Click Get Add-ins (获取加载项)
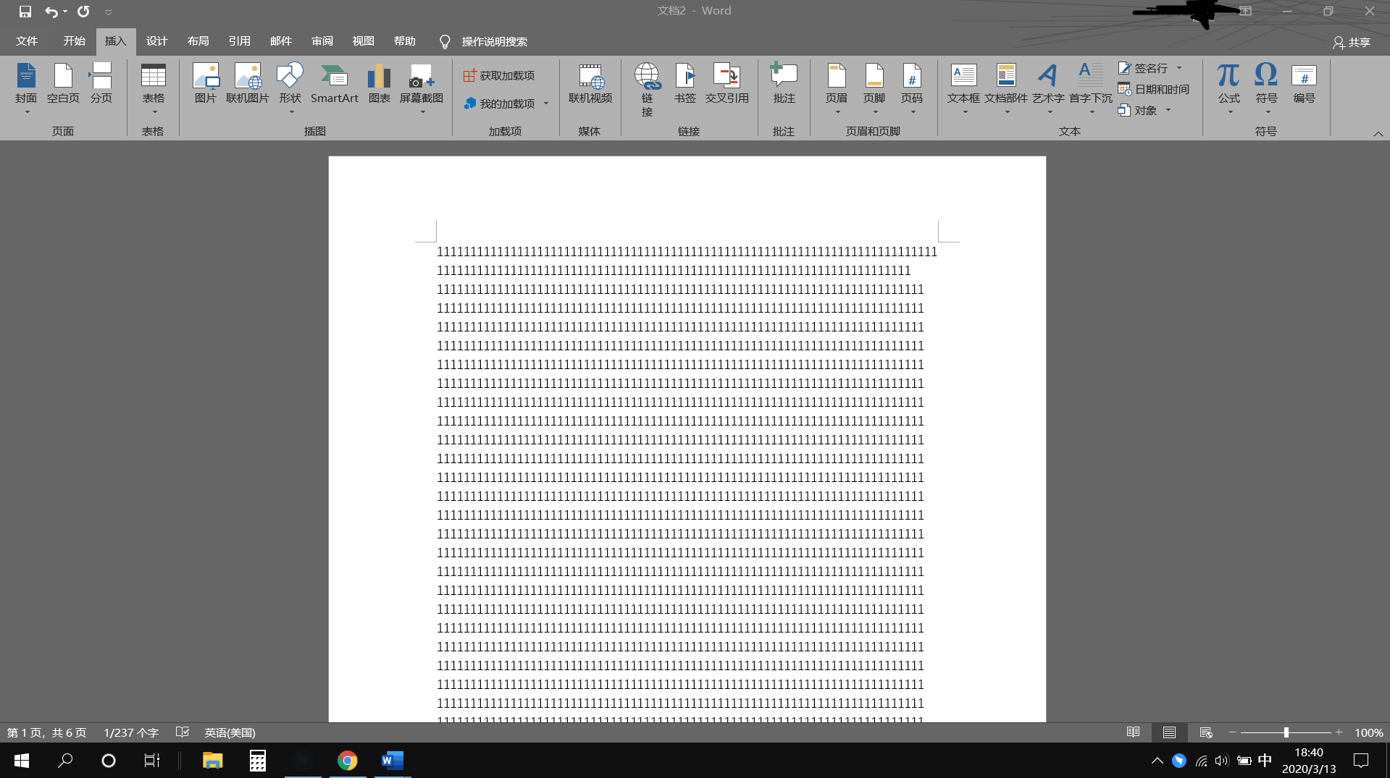This screenshot has width=1390, height=778. 499,75
